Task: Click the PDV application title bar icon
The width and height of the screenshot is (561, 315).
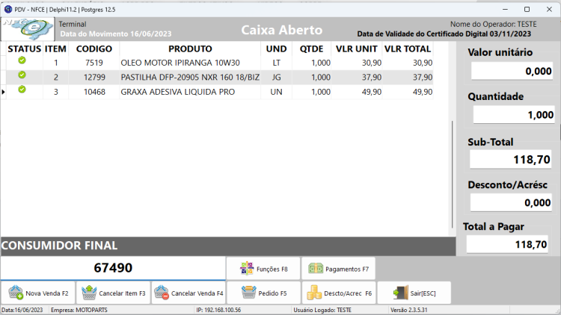Action: pos(8,9)
